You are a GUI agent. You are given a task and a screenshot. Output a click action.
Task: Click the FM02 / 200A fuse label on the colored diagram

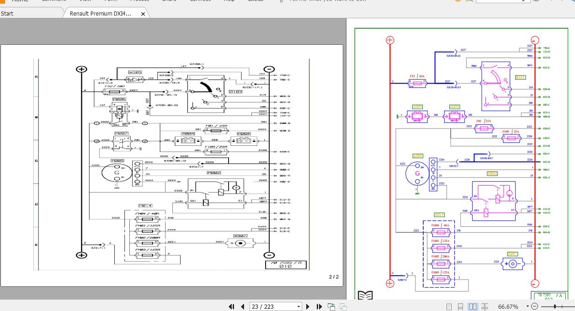pos(440,257)
